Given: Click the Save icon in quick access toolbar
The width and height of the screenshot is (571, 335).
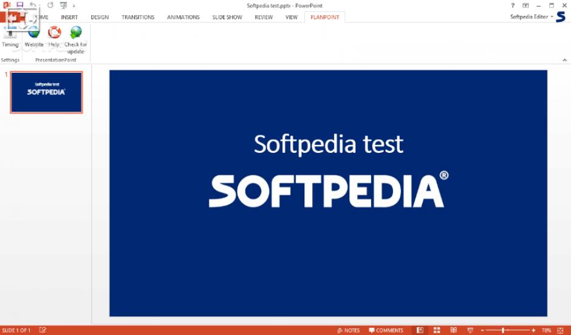Looking at the screenshot, I should click(x=19, y=5).
